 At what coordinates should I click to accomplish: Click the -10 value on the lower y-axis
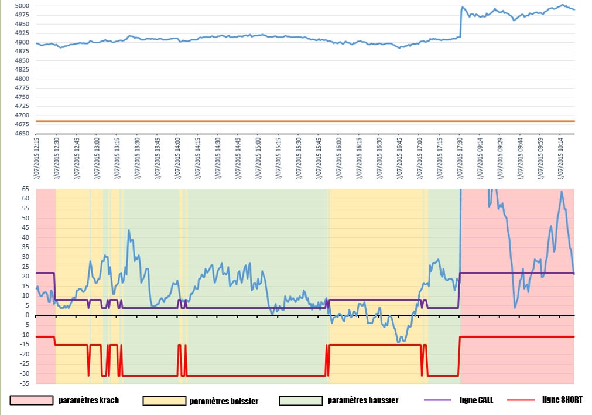(25, 335)
